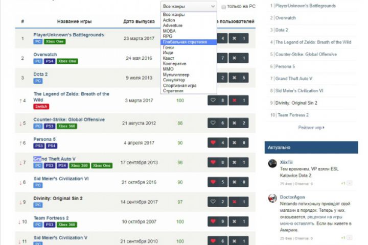This screenshot has height=245, width=368.
Task: Like The Legend of Zelda with heart icon
Action: click(213, 101)
